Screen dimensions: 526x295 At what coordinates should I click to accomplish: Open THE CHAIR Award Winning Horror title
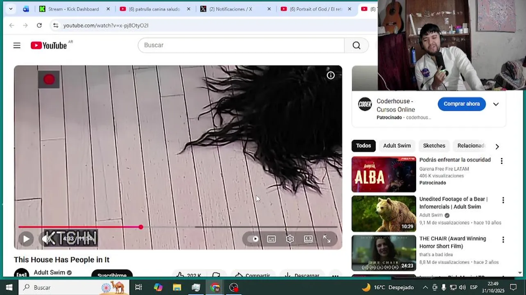453,242
